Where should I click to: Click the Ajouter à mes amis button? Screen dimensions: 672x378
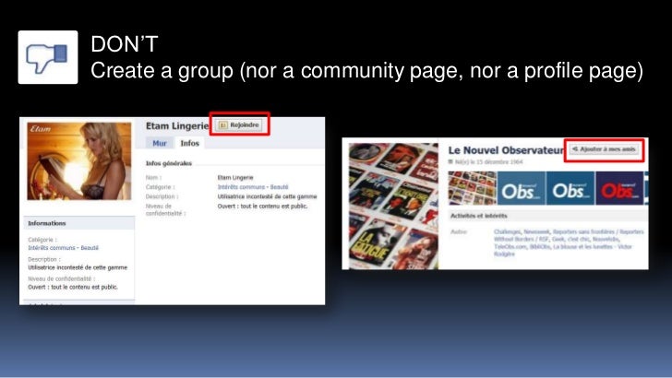pos(604,149)
